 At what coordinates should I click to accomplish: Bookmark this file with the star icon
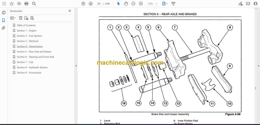pyautogui.click(x=12, y=4)
